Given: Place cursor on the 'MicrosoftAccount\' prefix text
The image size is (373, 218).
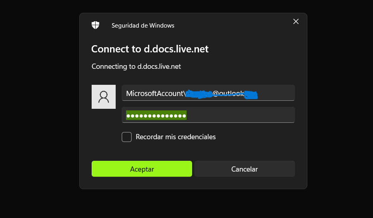Looking at the screenshot, I should (x=156, y=94).
